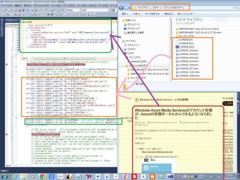Click the ライブラリ breadcrumb in address bar
The image size is (240, 180).
click(143, 7)
